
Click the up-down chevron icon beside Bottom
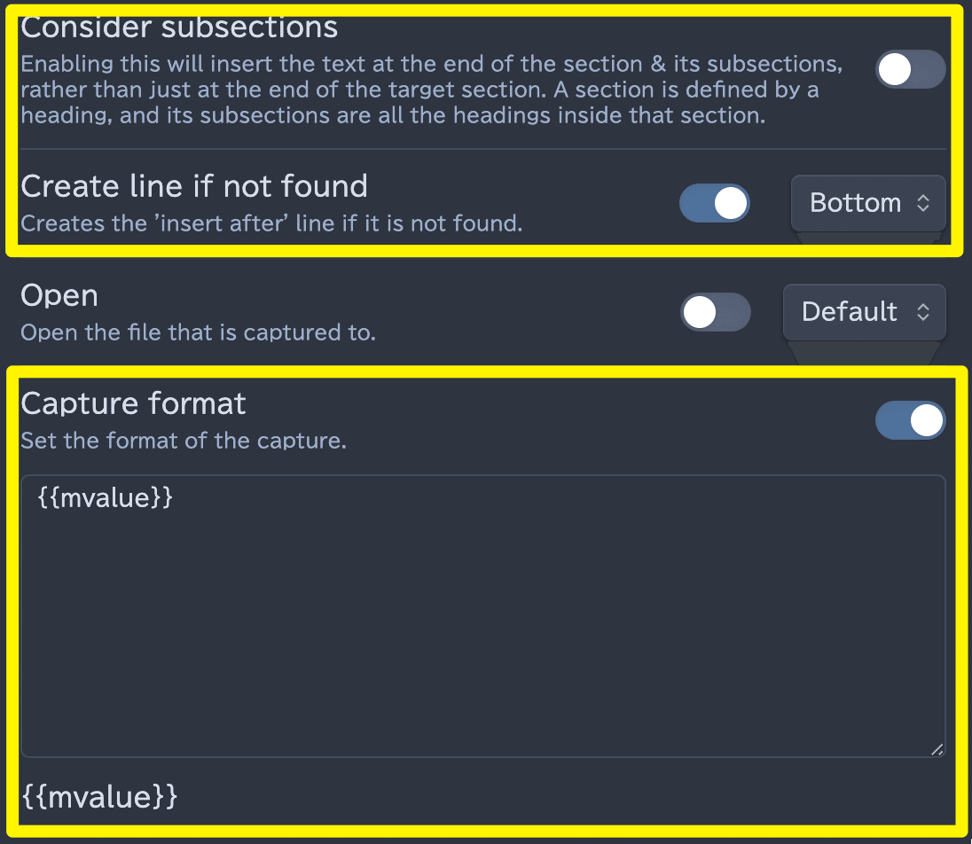pyautogui.click(x=923, y=203)
